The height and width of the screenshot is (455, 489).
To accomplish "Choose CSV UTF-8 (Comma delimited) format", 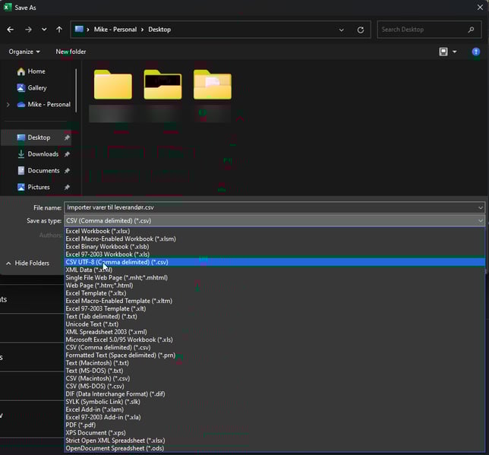I will 116,262.
